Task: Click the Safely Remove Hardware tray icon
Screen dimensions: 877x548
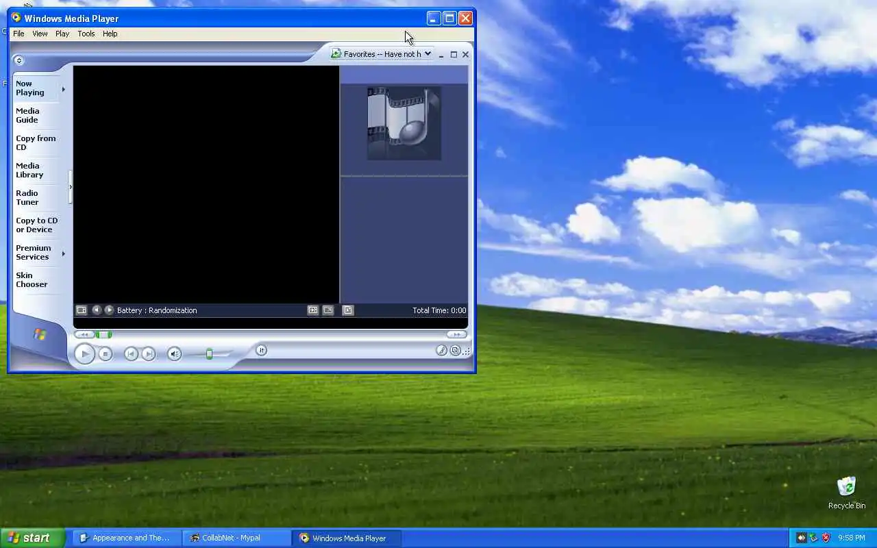Action: coord(813,538)
